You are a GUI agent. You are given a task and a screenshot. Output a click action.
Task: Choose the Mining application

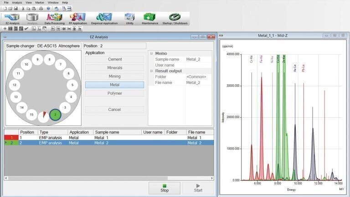tap(115, 76)
